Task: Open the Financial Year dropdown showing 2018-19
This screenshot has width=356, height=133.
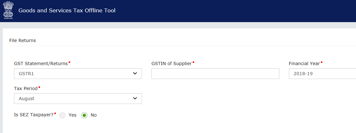Action: 322,74
